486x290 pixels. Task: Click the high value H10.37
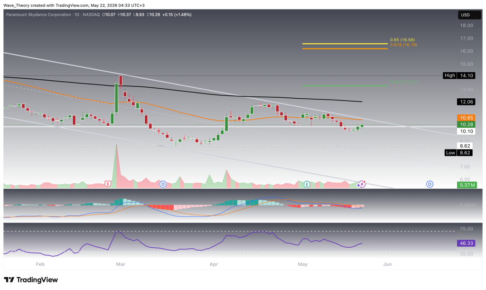click(124, 15)
